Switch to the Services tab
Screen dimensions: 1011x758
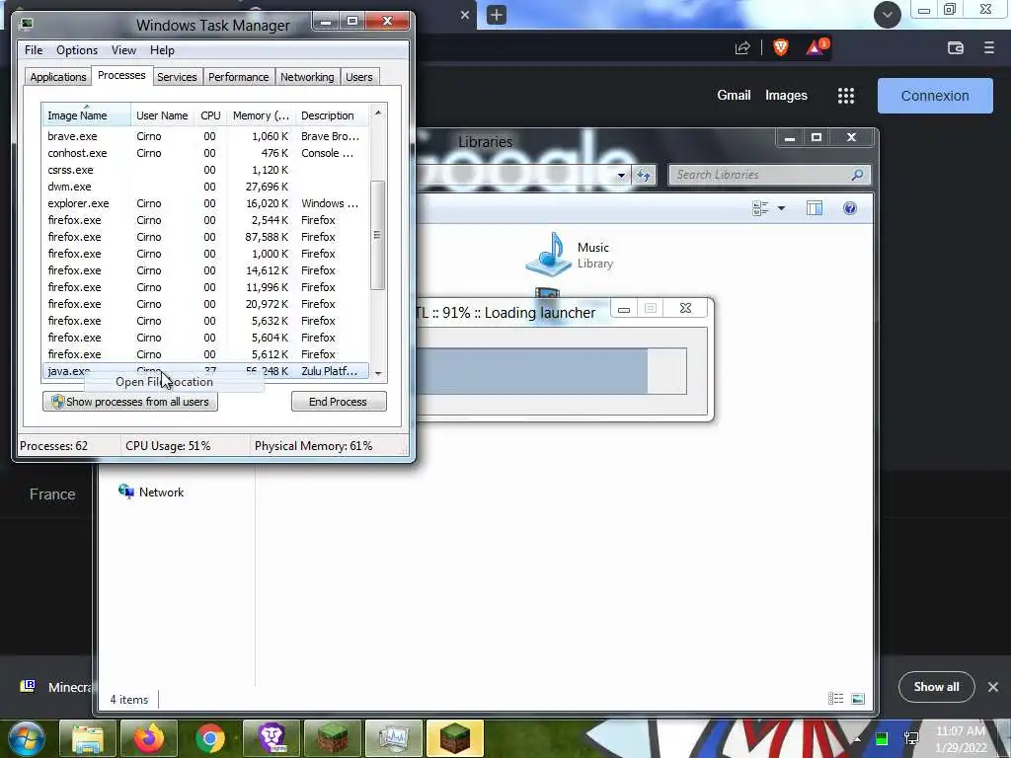(x=177, y=77)
